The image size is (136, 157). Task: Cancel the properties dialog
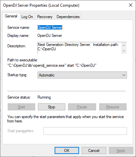pos(94,151)
